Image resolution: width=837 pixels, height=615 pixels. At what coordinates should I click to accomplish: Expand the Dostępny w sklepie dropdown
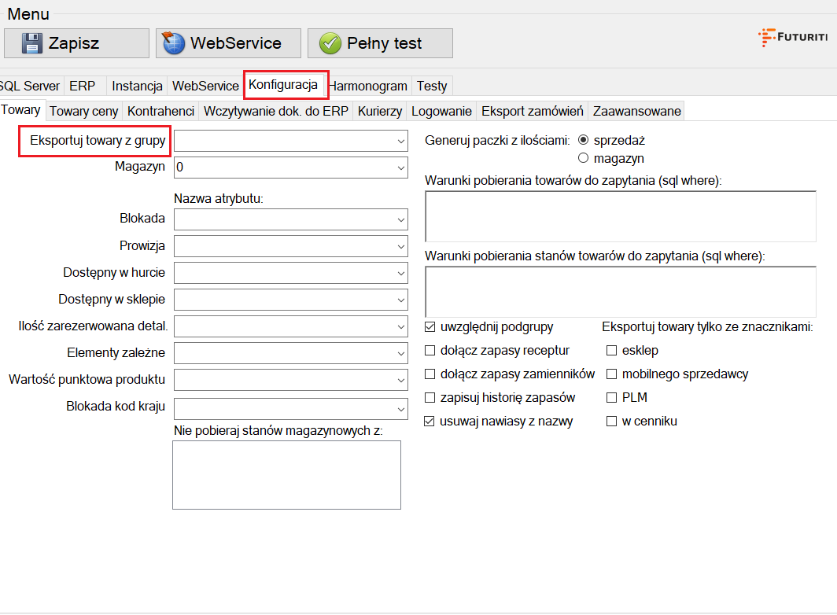click(x=400, y=300)
